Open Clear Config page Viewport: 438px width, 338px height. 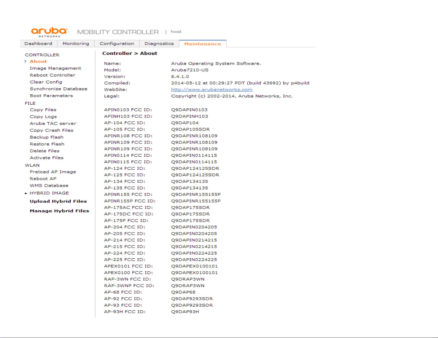coord(46,82)
